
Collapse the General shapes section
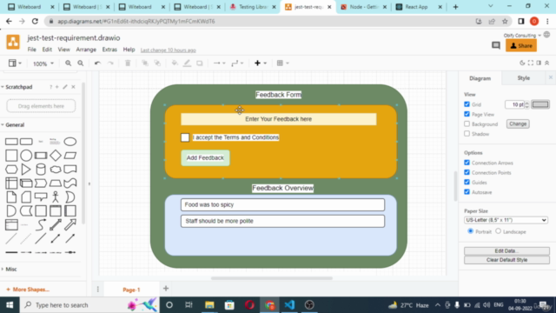(x=13, y=125)
